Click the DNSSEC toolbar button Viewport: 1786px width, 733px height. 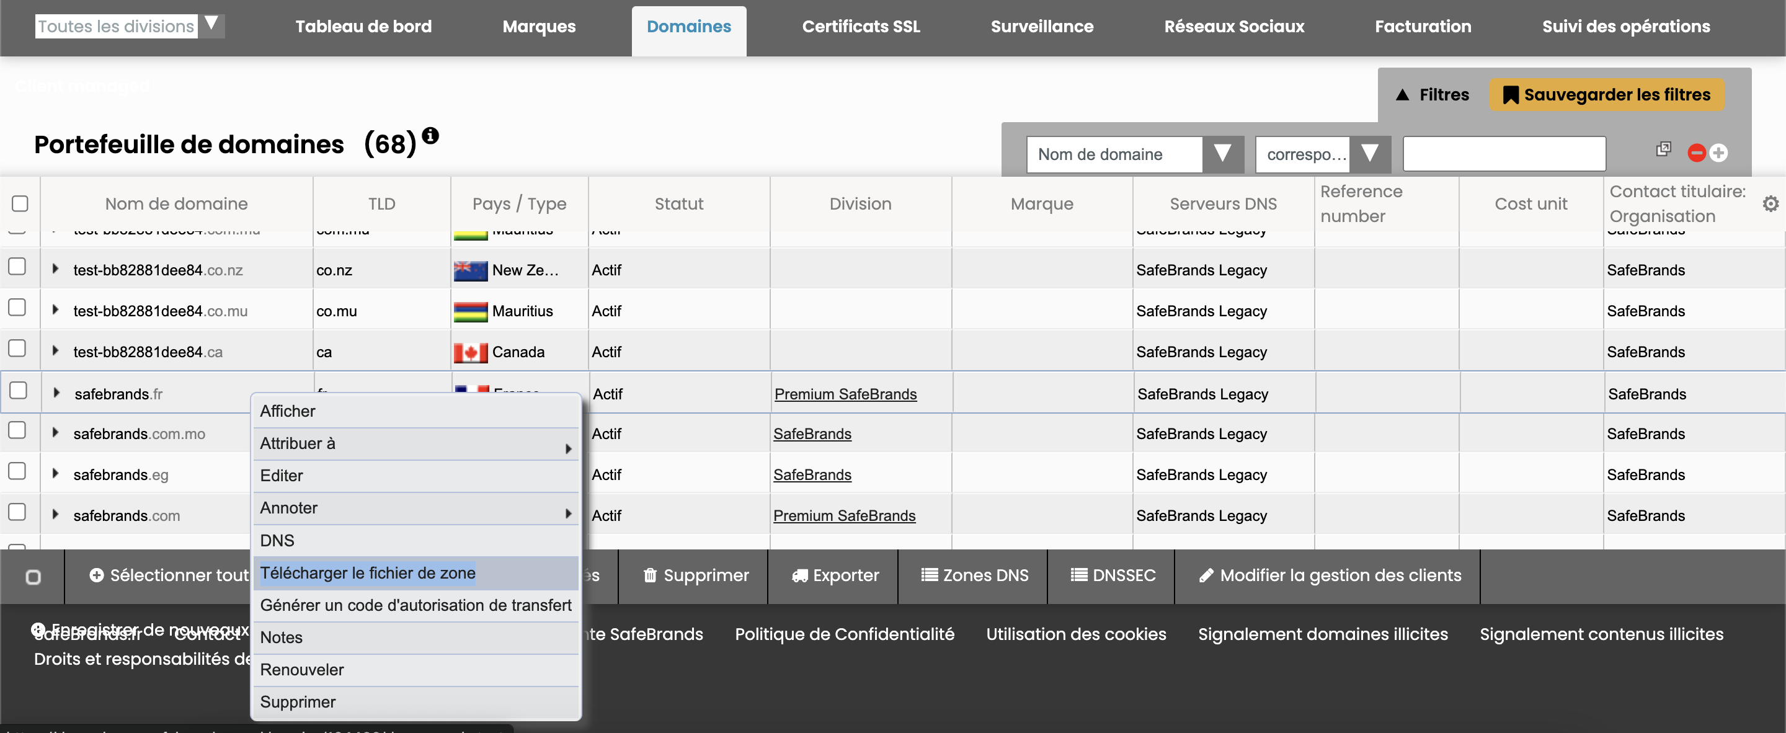pyautogui.click(x=1113, y=575)
